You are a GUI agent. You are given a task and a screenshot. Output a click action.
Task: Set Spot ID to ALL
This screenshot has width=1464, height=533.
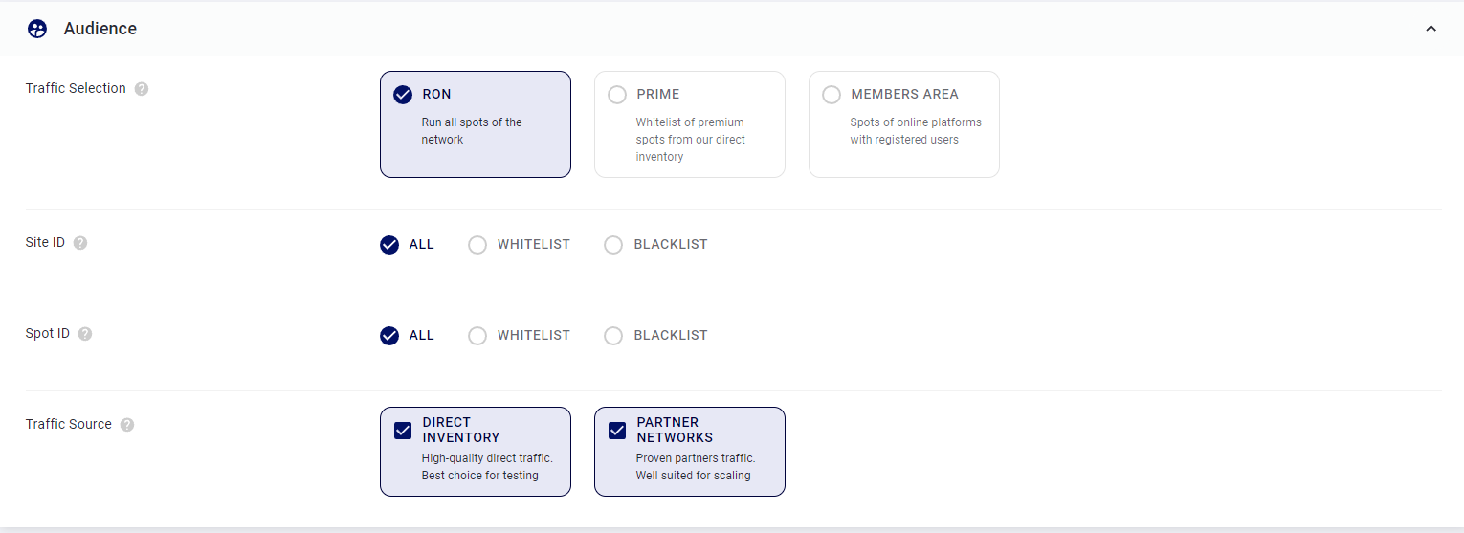(407, 335)
